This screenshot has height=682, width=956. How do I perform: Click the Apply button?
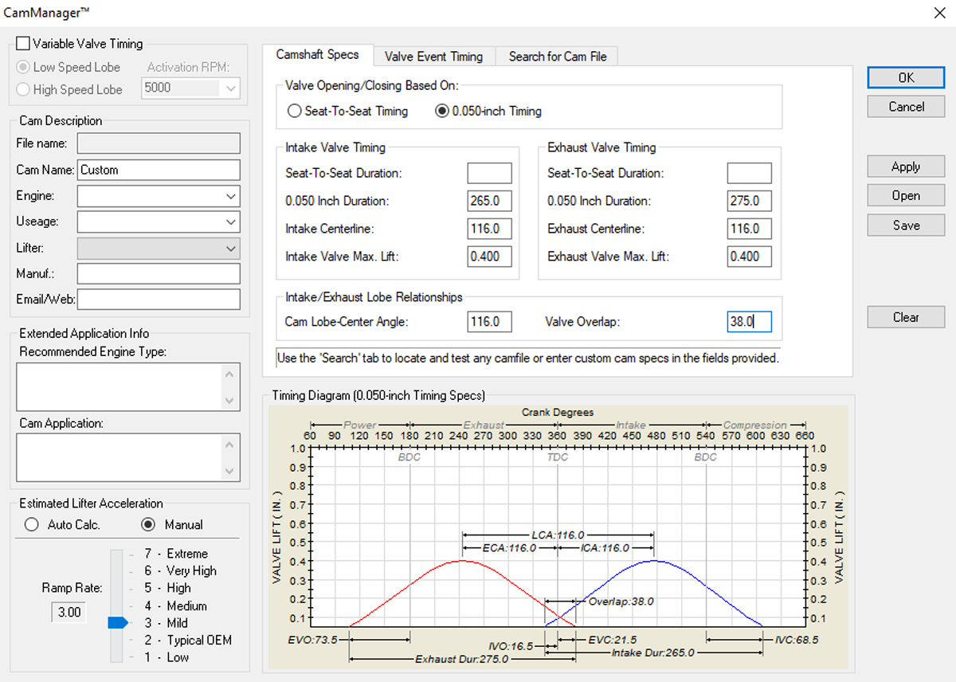click(x=906, y=167)
